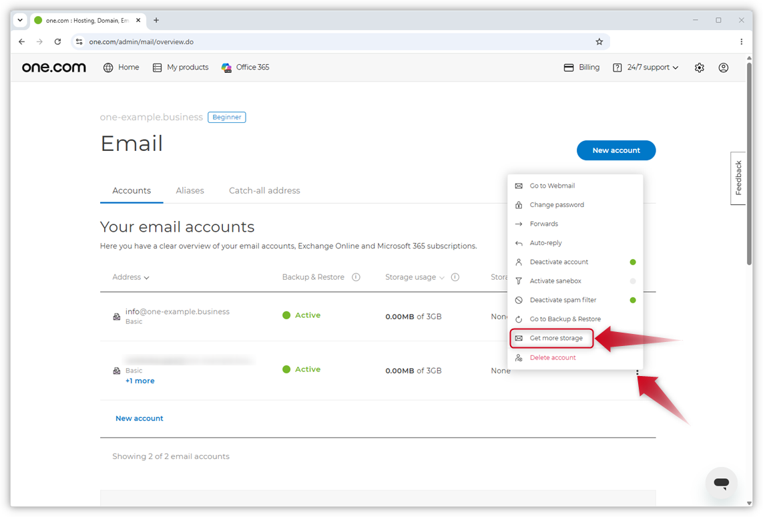This screenshot has height=517, width=763.
Task: Open Chrome three-dot menu
Action: click(741, 42)
